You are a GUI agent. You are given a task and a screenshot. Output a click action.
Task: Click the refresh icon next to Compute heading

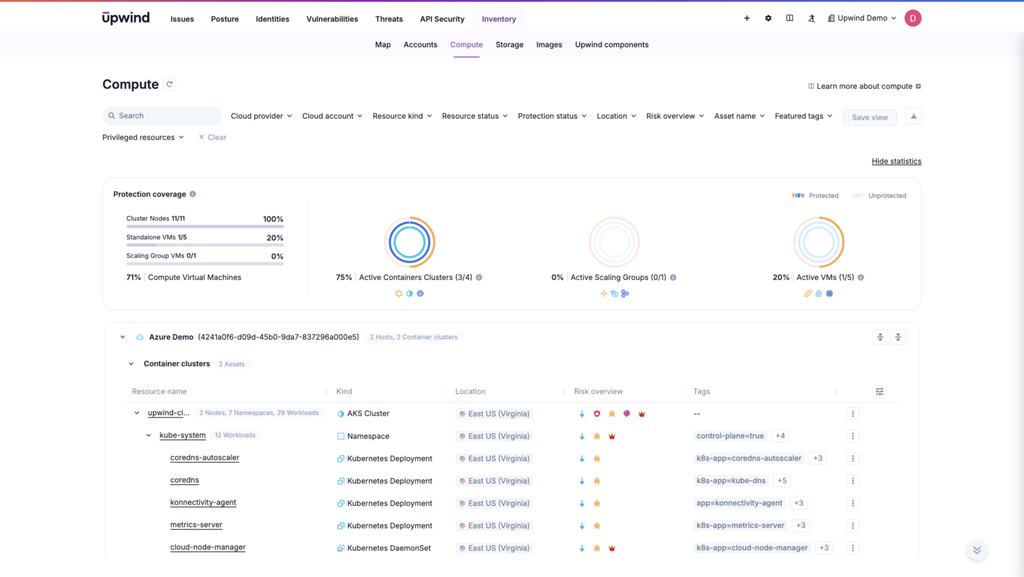169,84
